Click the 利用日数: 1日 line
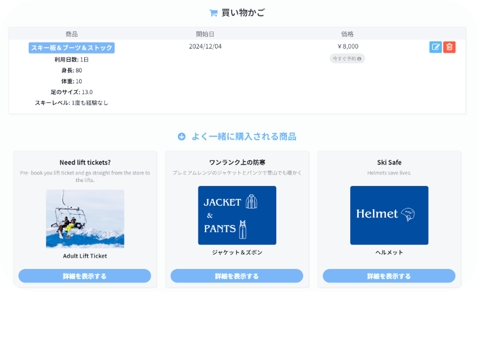The image size is (478, 339). pyautogui.click(x=72, y=60)
